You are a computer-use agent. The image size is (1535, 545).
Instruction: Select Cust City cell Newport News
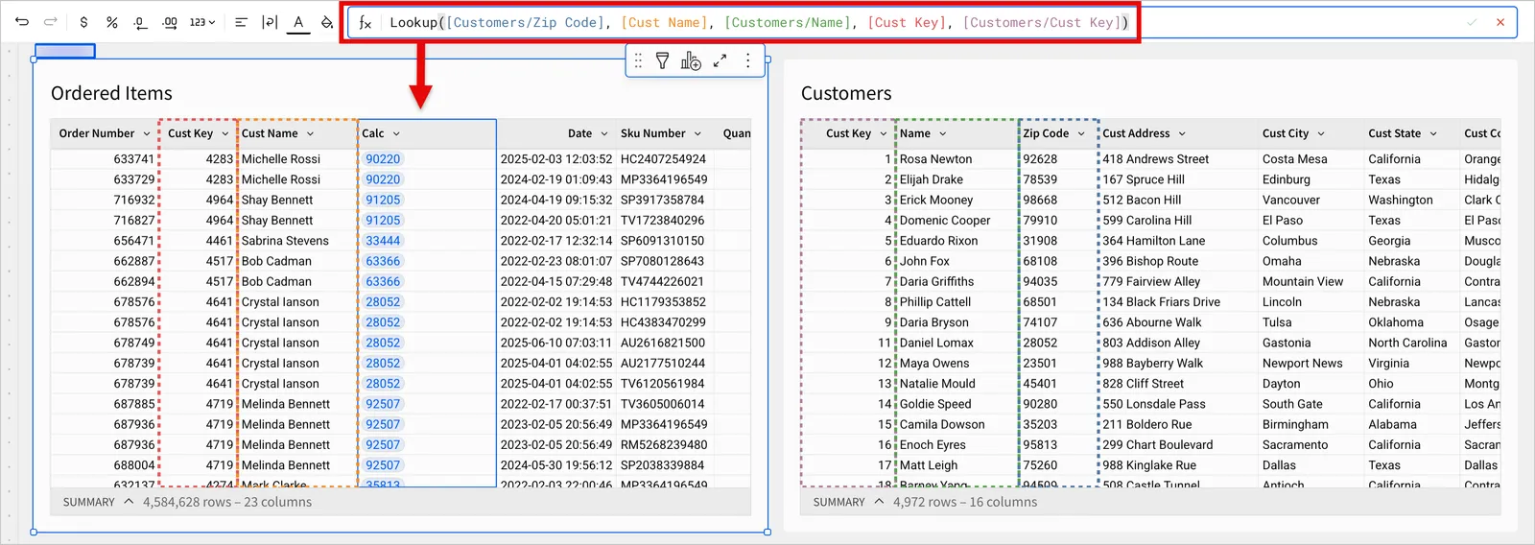(1302, 364)
